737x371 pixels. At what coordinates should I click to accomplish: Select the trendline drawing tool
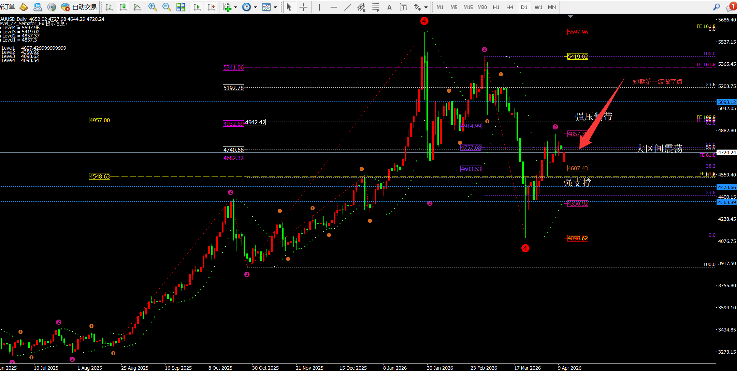[x=347, y=7]
